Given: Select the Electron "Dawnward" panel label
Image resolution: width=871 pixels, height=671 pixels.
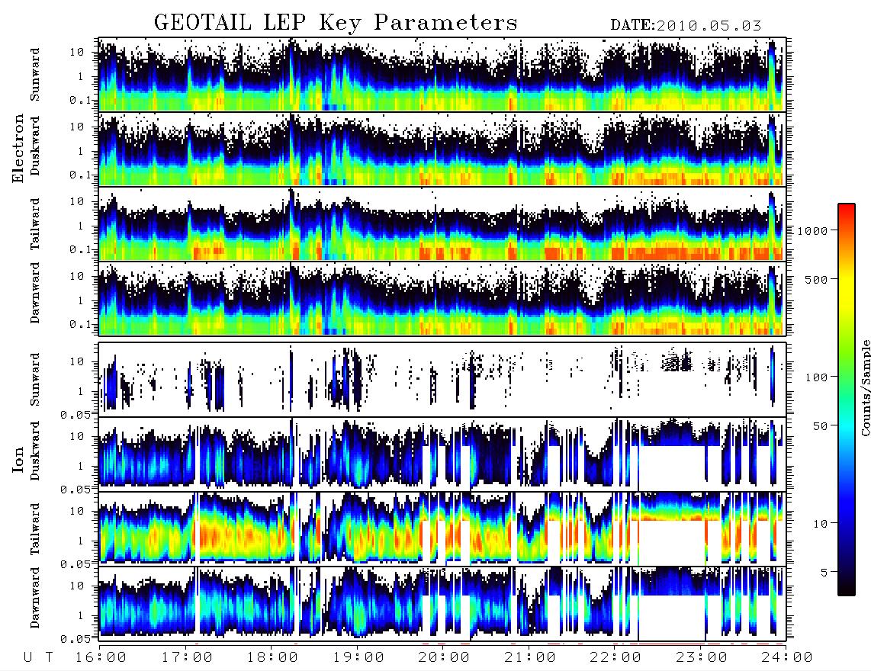Looking at the screenshot, I should [x=35, y=293].
